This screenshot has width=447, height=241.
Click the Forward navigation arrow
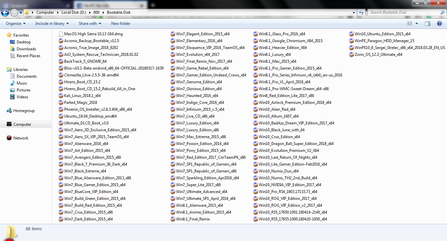[x=14, y=12]
